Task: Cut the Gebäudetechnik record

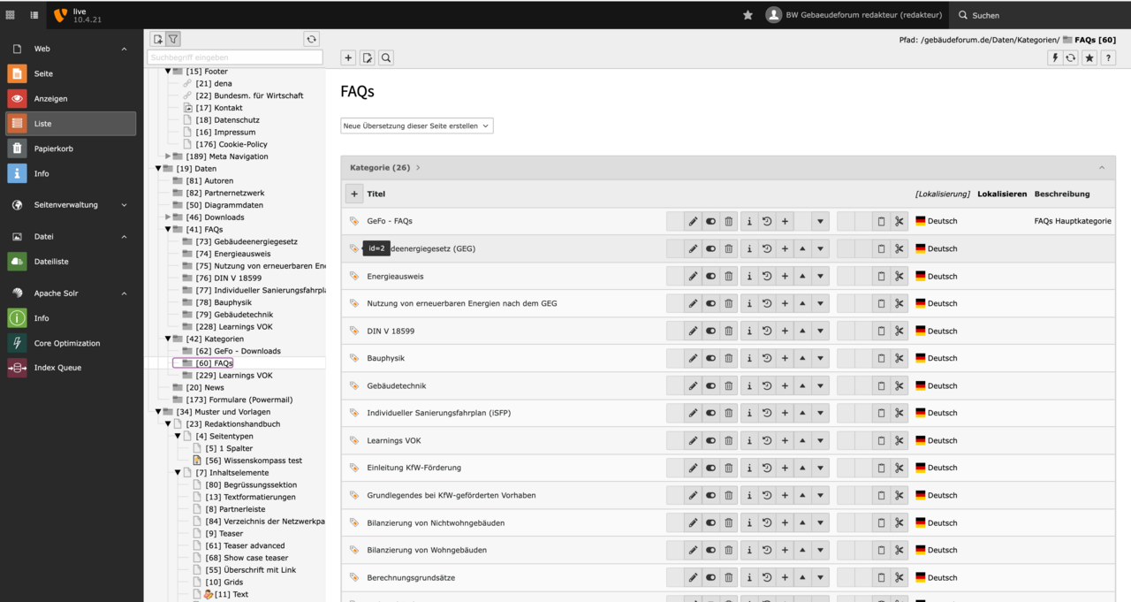Action: pos(899,385)
